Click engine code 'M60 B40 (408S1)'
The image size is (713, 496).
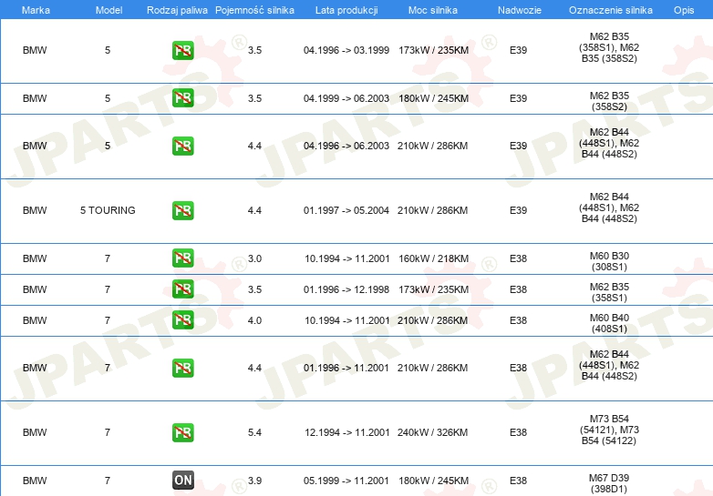click(609, 323)
